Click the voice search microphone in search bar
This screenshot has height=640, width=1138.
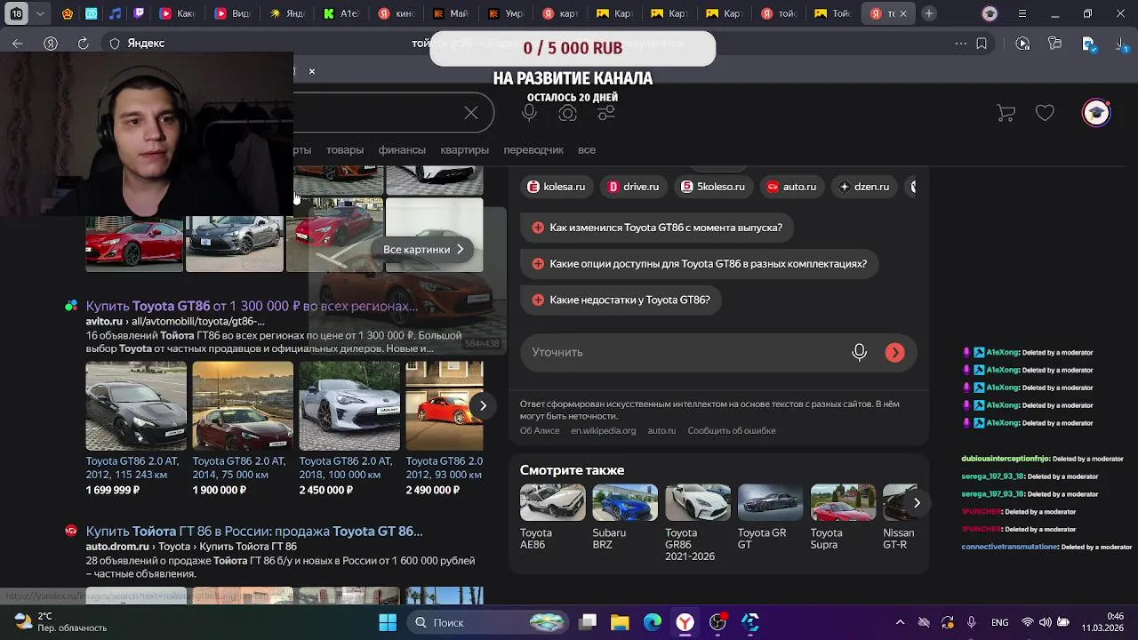click(x=529, y=113)
